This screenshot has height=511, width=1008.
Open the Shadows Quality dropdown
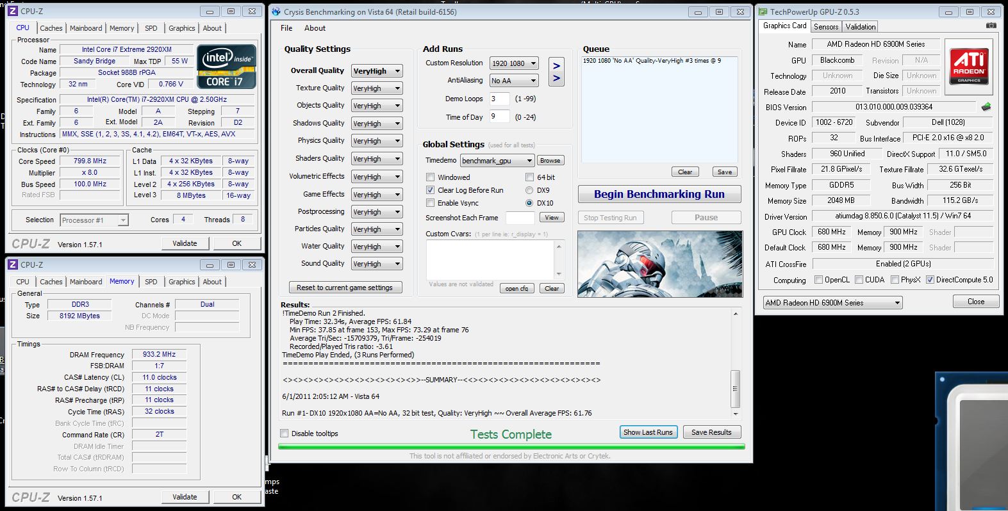click(x=377, y=124)
